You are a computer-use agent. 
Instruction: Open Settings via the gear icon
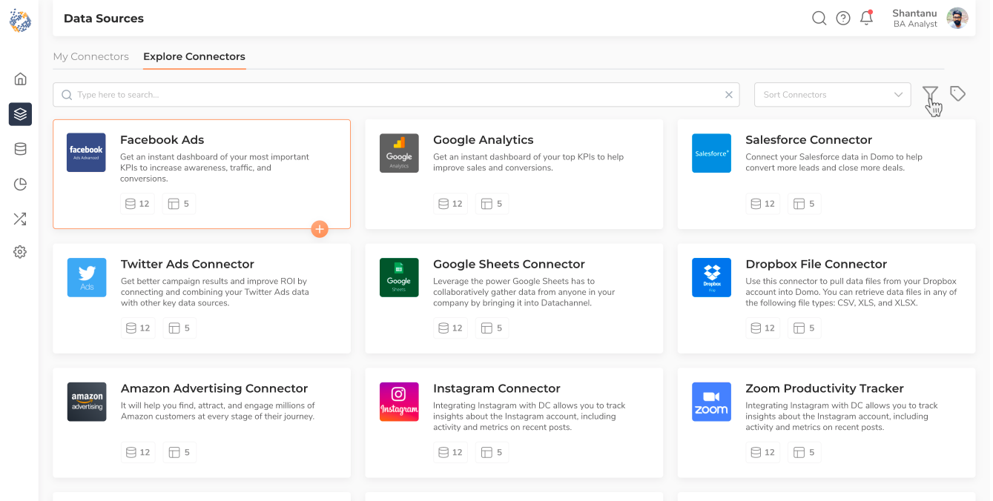click(20, 252)
